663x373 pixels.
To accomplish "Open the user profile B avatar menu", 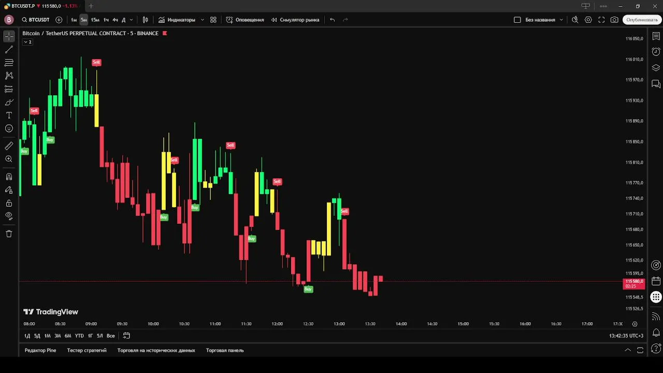I will pos(9,20).
